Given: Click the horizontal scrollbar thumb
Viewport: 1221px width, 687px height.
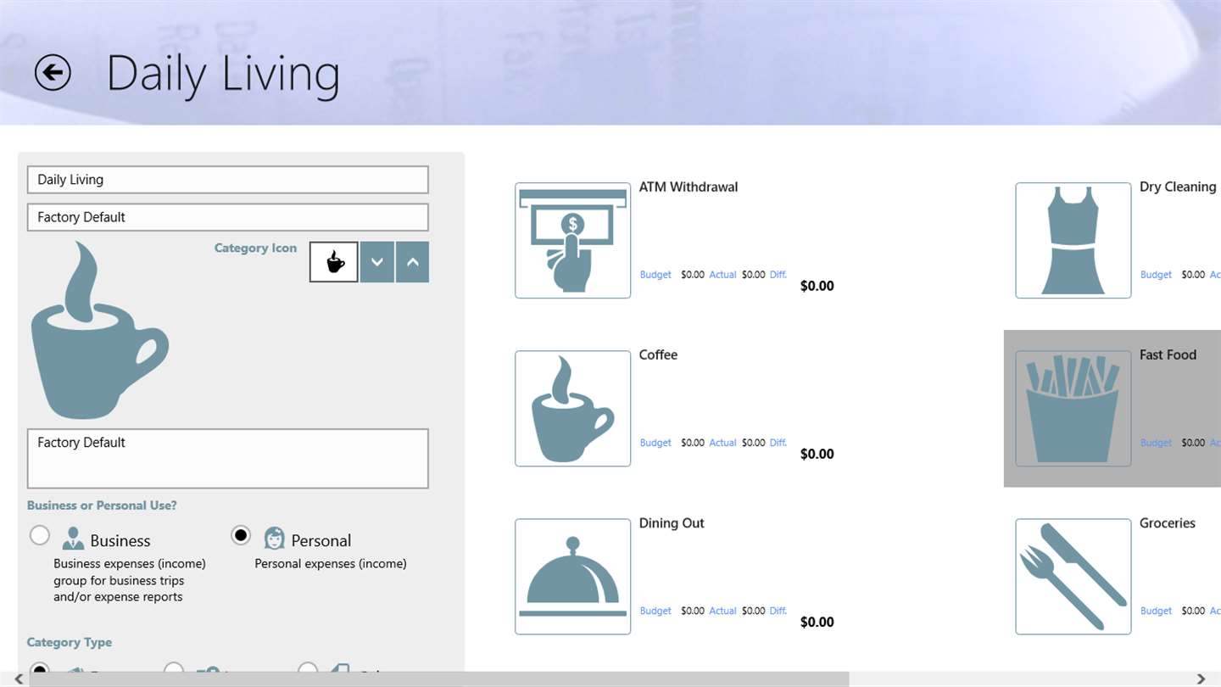Looking at the screenshot, I should (x=438, y=679).
